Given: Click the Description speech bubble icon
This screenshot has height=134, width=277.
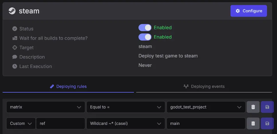Looking at the screenshot, I should 15,57.
